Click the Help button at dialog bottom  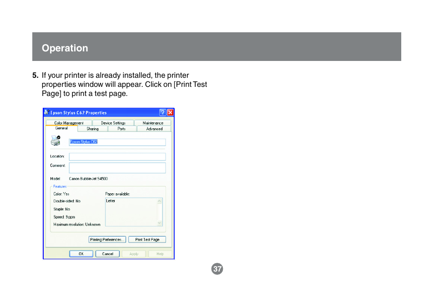(160, 254)
